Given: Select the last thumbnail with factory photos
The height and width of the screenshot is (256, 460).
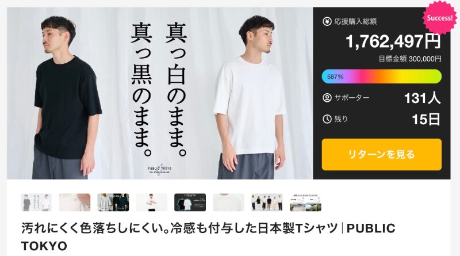Looking at the screenshot, I should coord(305,202).
